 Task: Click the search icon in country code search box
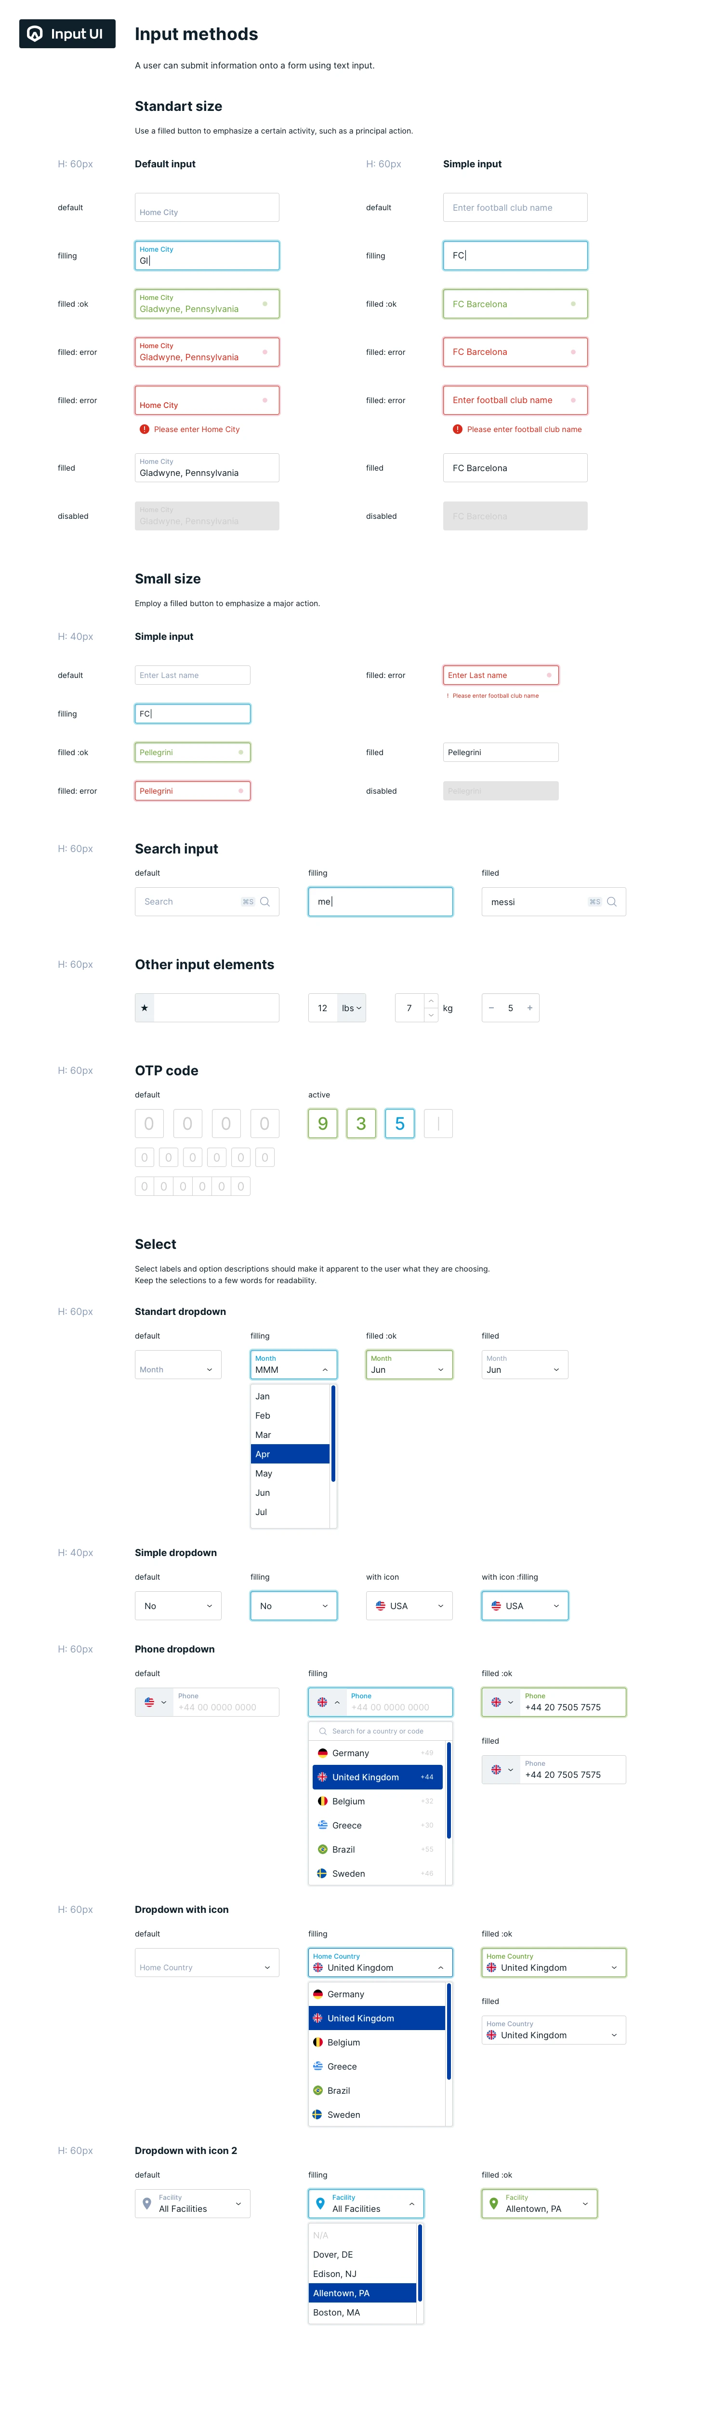tap(323, 1731)
